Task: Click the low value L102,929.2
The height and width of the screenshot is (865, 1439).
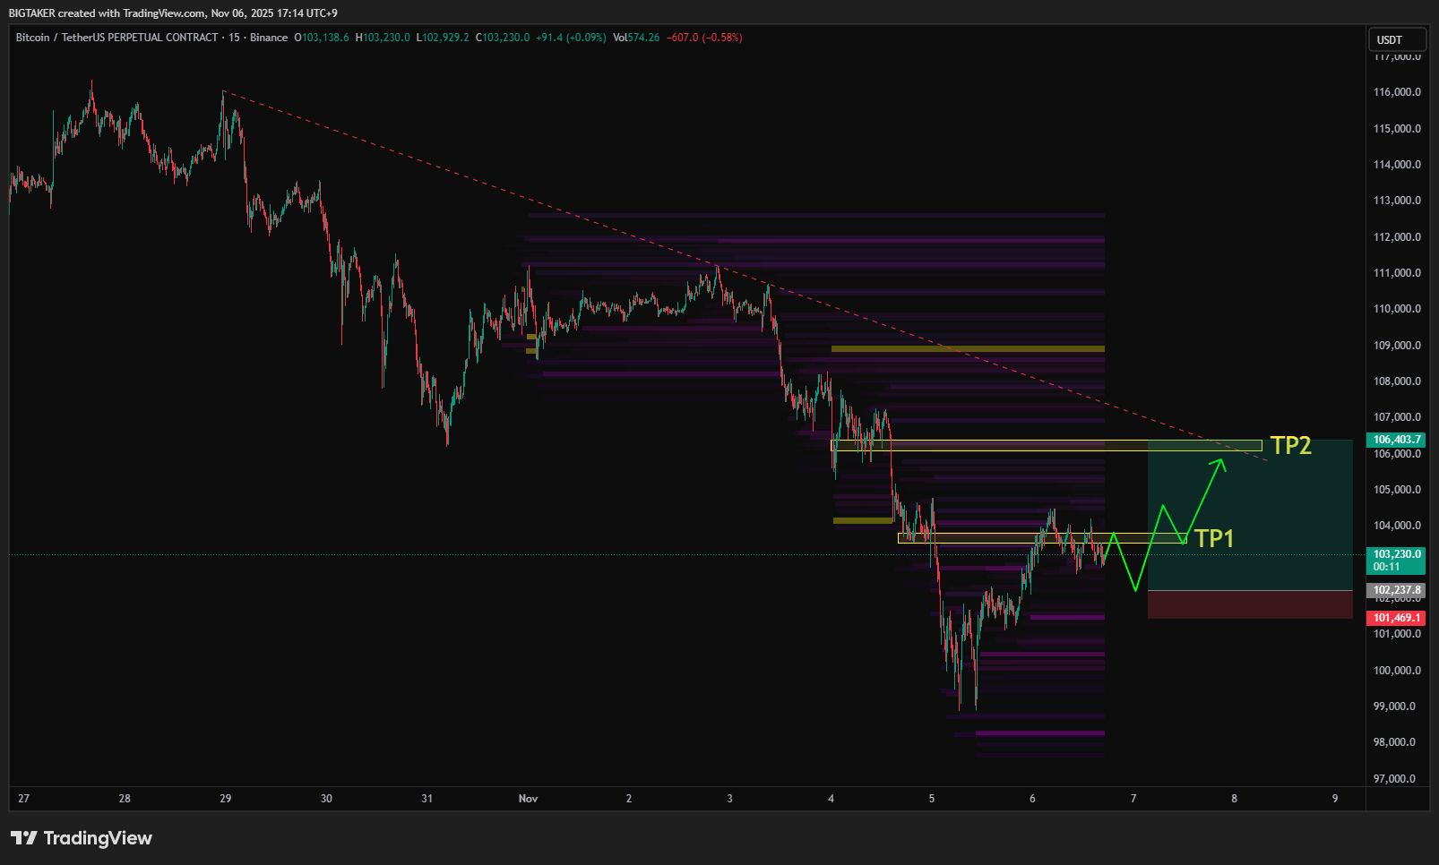Action: 443,38
